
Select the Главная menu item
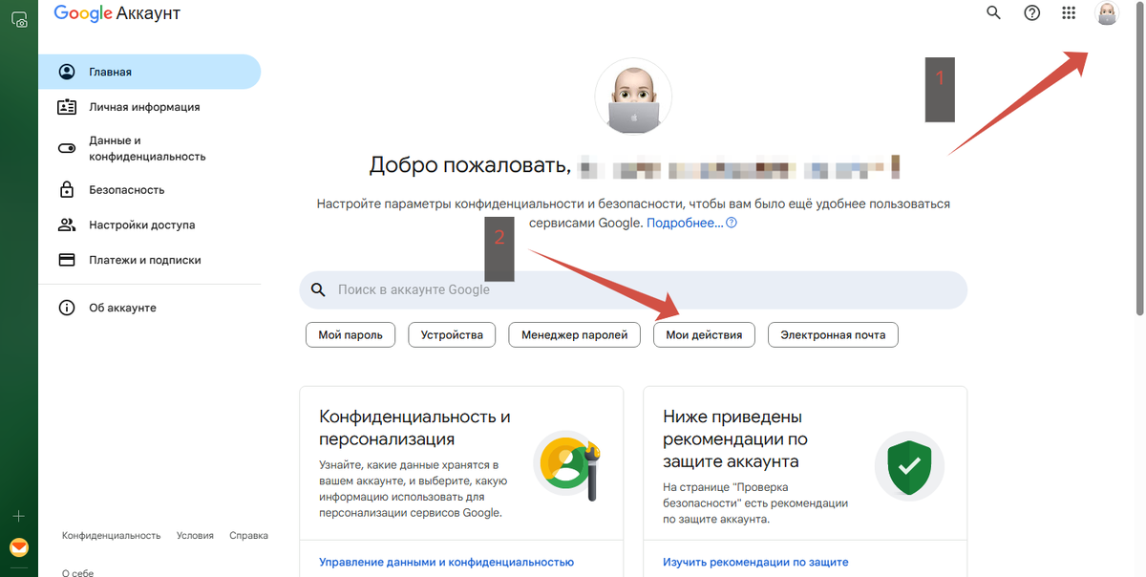point(150,72)
